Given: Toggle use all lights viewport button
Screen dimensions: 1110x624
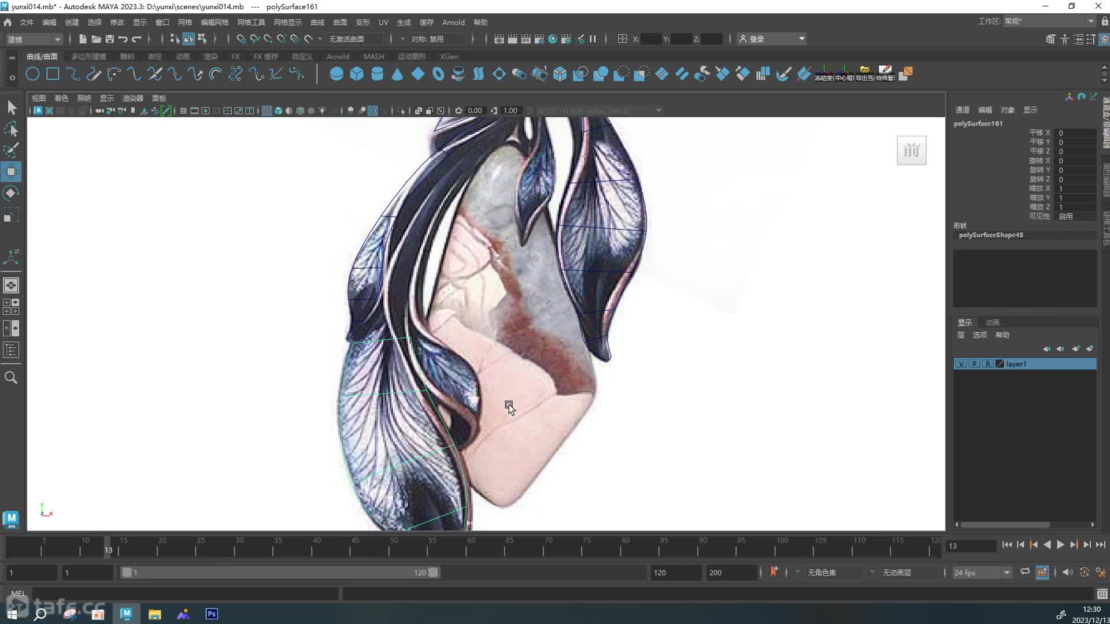Looking at the screenshot, I should click(322, 110).
